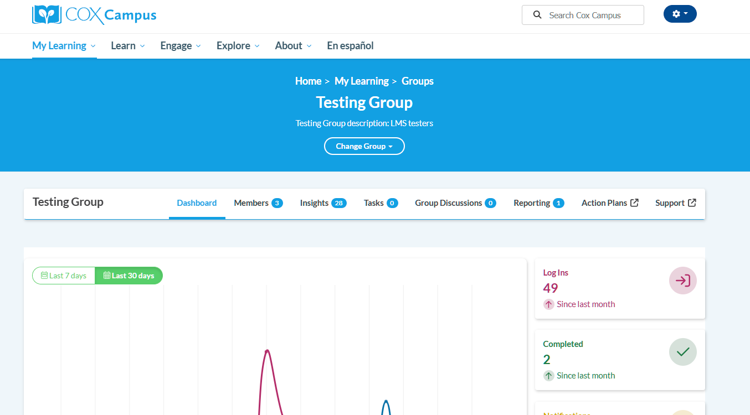Open the settings gear menu
The image size is (750, 415).
tap(680, 14)
